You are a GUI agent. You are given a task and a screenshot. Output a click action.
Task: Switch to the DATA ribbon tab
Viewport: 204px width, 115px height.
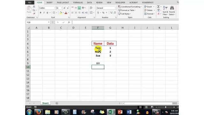tap(89, 3)
